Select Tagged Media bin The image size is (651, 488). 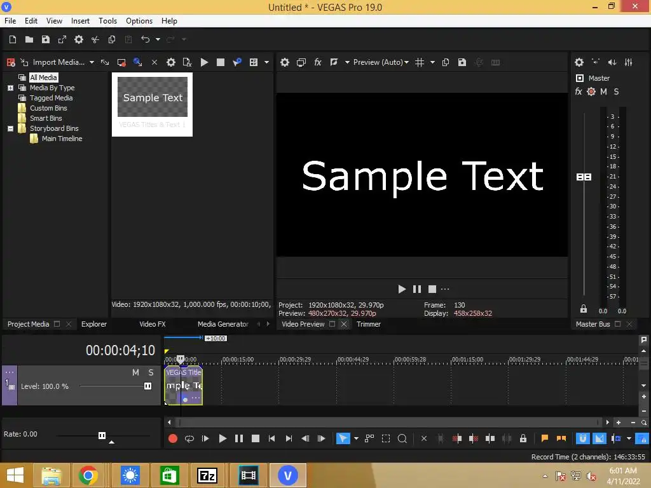[51, 98]
